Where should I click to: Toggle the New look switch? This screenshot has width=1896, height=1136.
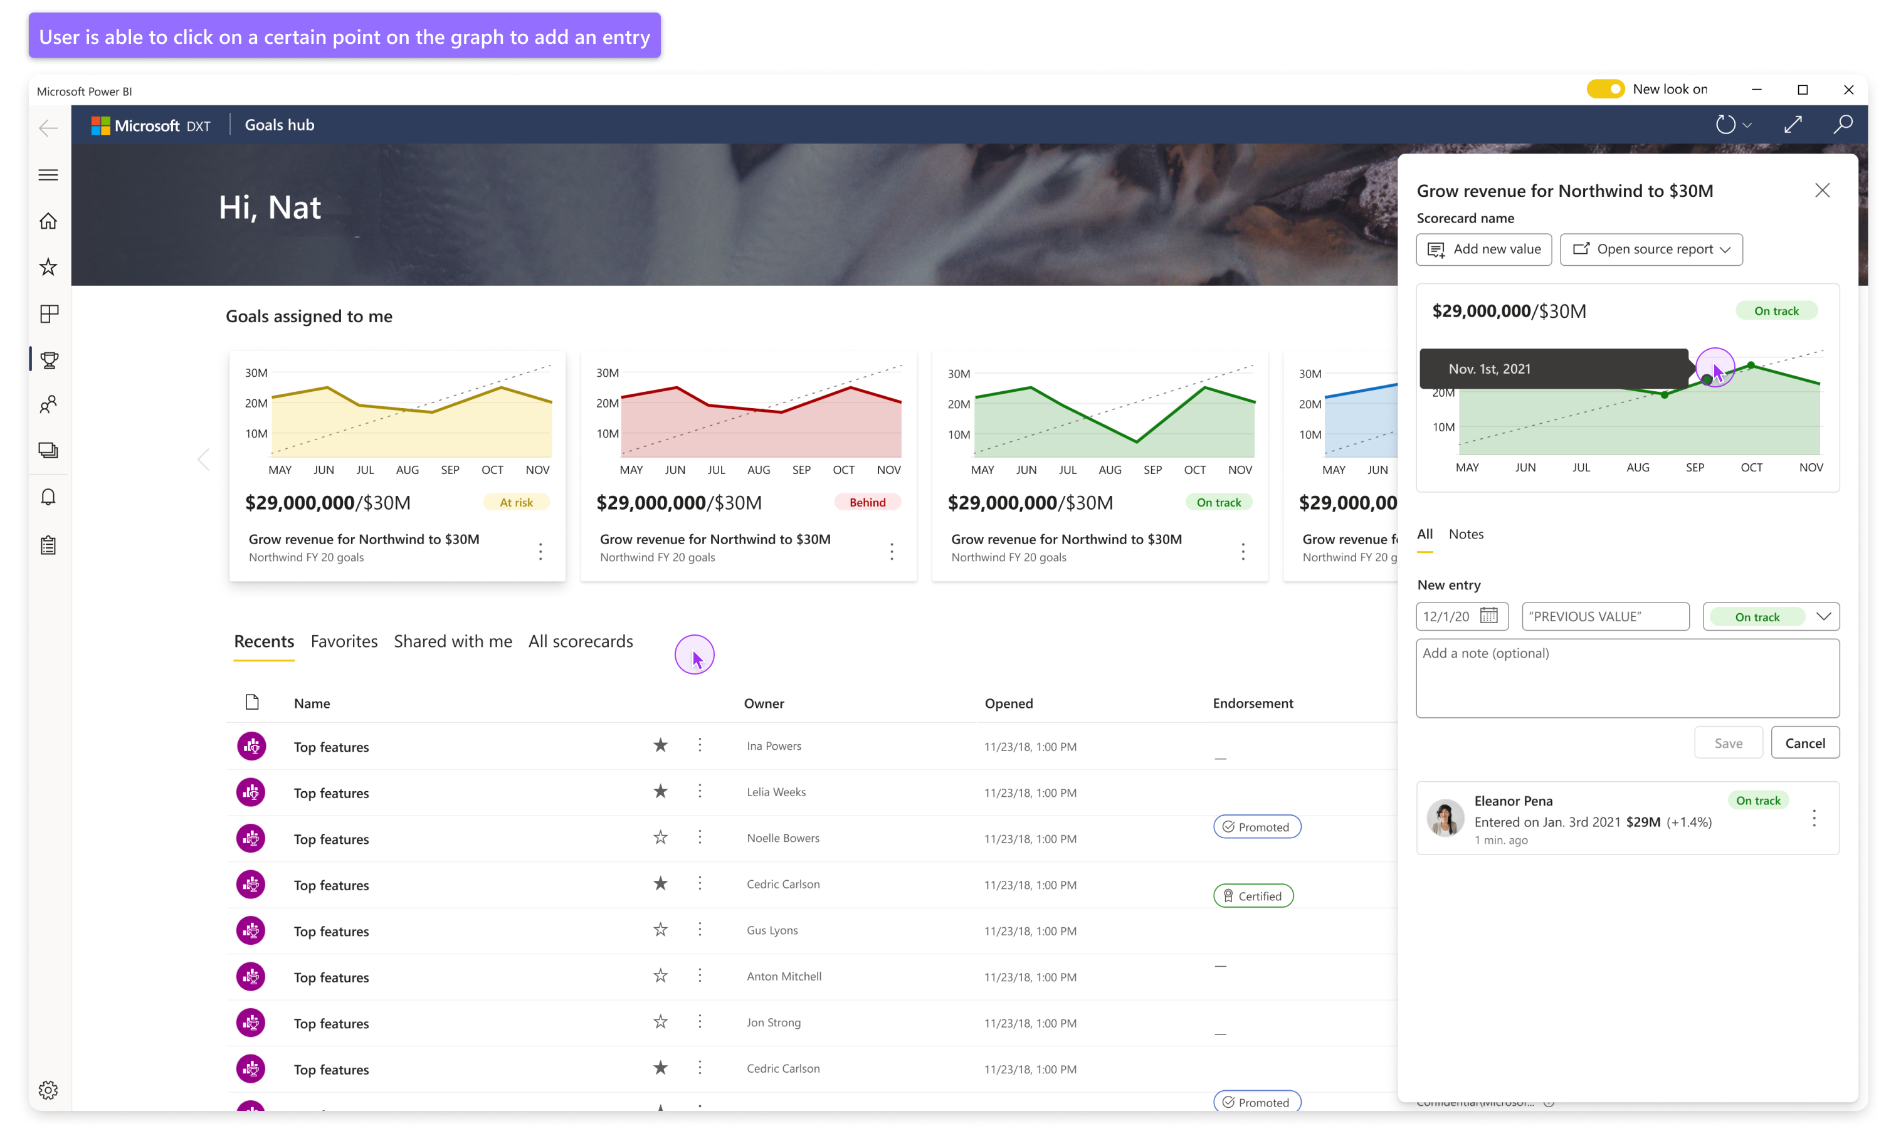1605,89
